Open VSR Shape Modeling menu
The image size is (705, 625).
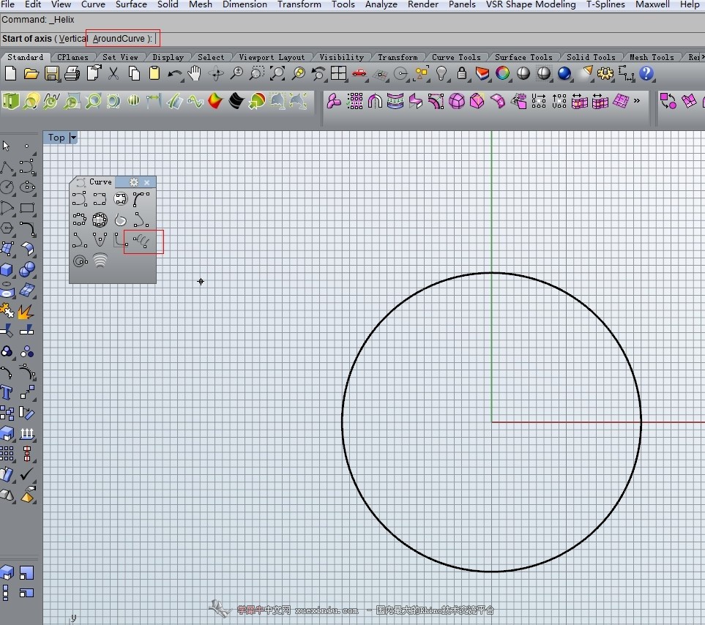point(531,4)
